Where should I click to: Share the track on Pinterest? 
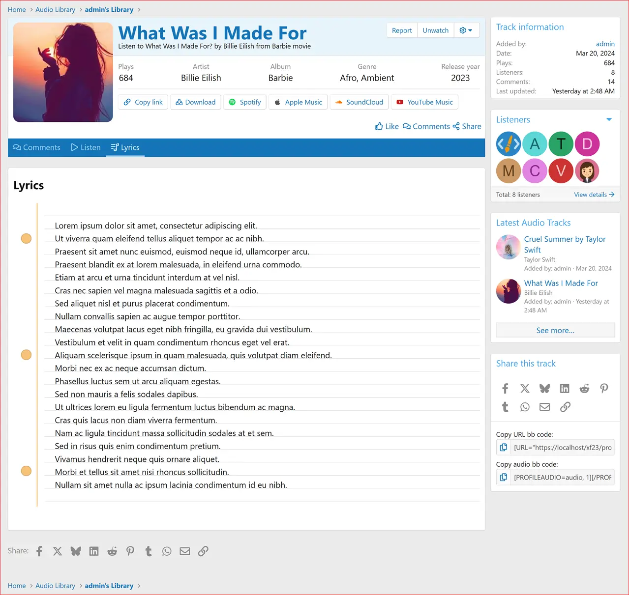coord(604,388)
